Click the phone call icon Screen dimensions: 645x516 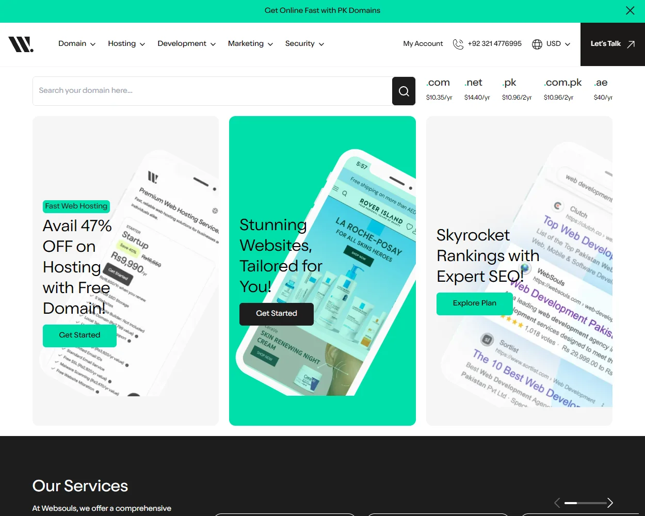(458, 44)
